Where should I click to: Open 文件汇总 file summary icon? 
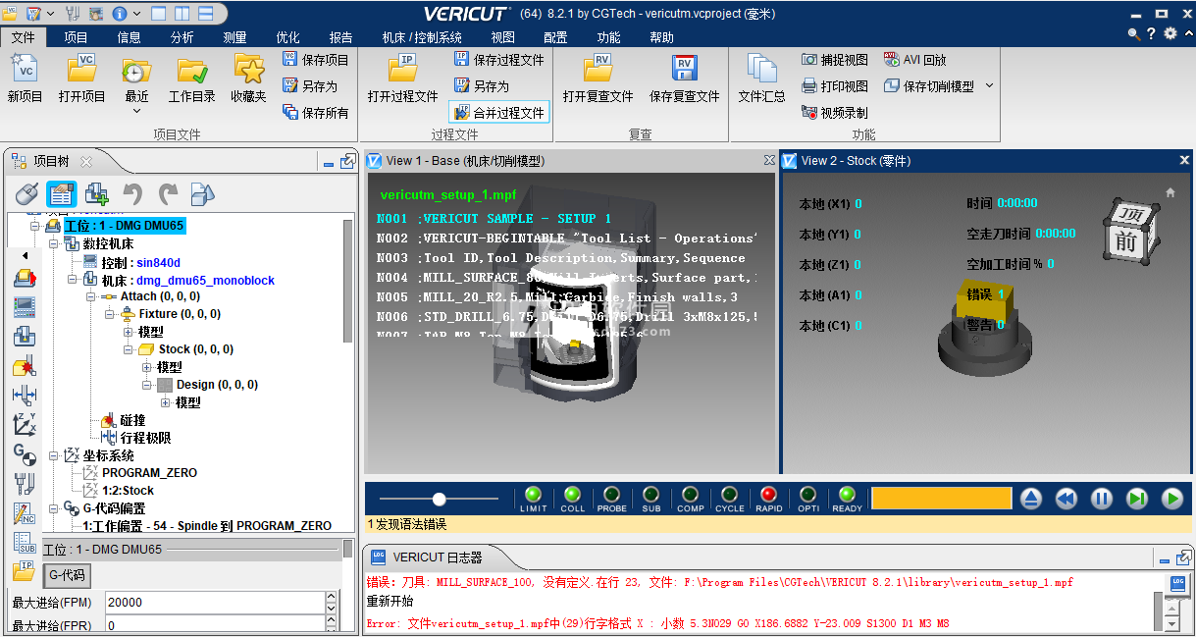click(x=761, y=70)
